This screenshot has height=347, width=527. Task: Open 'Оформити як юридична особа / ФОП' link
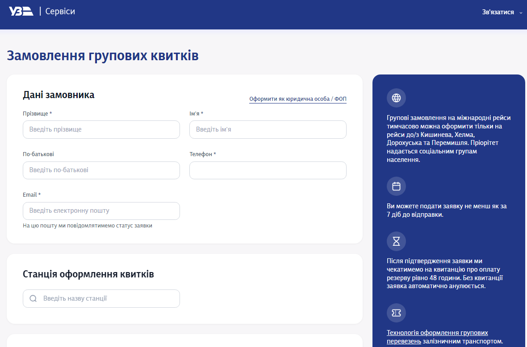(297, 99)
